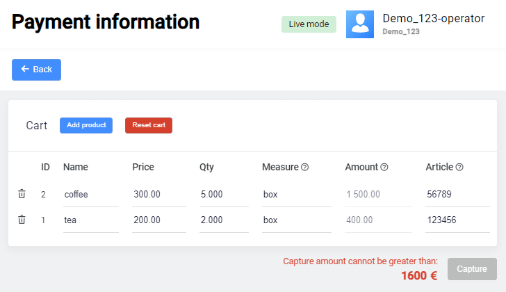The image size is (506, 292).
Task: Edit the coffee article field 56789
Action: click(457, 195)
